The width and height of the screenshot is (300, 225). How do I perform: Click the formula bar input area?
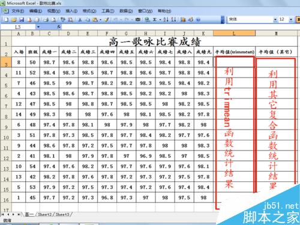180,27
